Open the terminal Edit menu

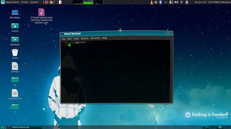pos(69,39)
